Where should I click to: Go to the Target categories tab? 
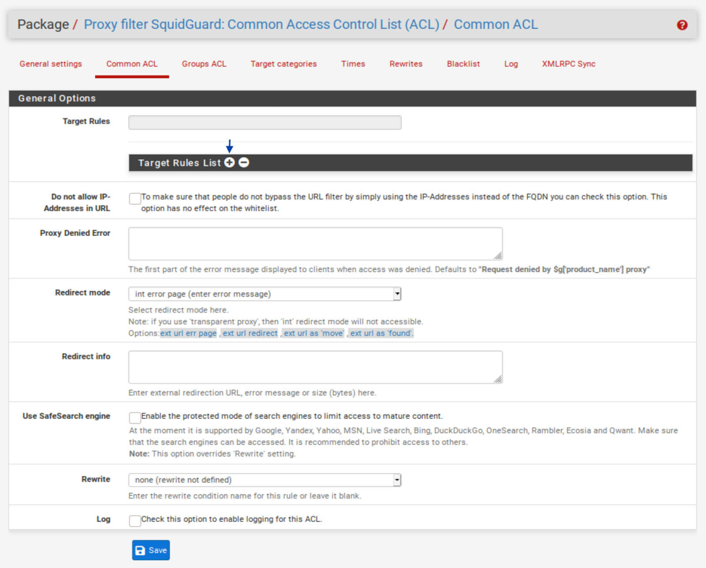click(x=284, y=64)
